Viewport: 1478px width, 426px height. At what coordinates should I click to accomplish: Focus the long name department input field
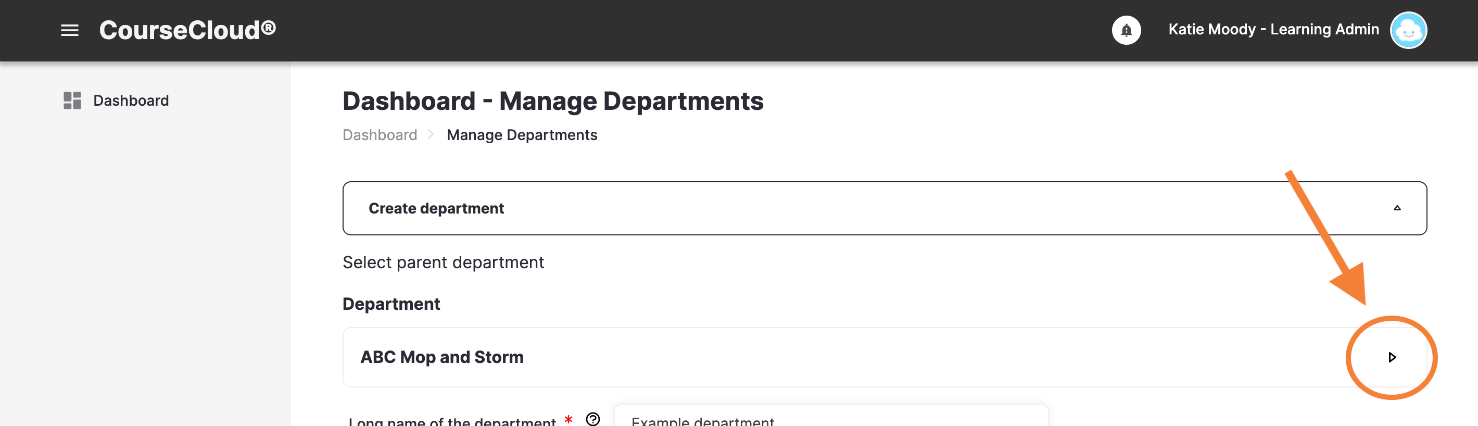point(830,416)
